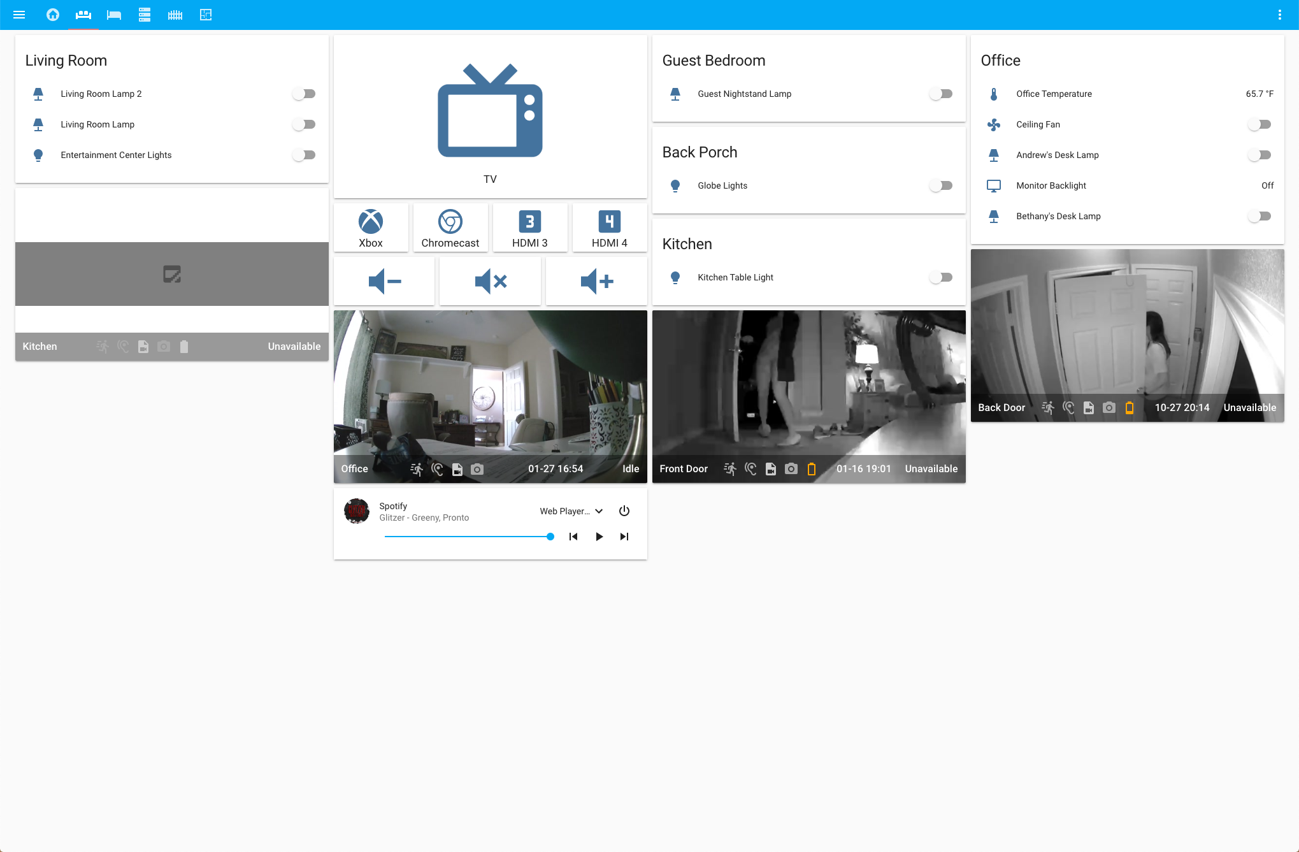
Task: Enable the Ceiling Fan toggle
Action: coord(1260,124)
